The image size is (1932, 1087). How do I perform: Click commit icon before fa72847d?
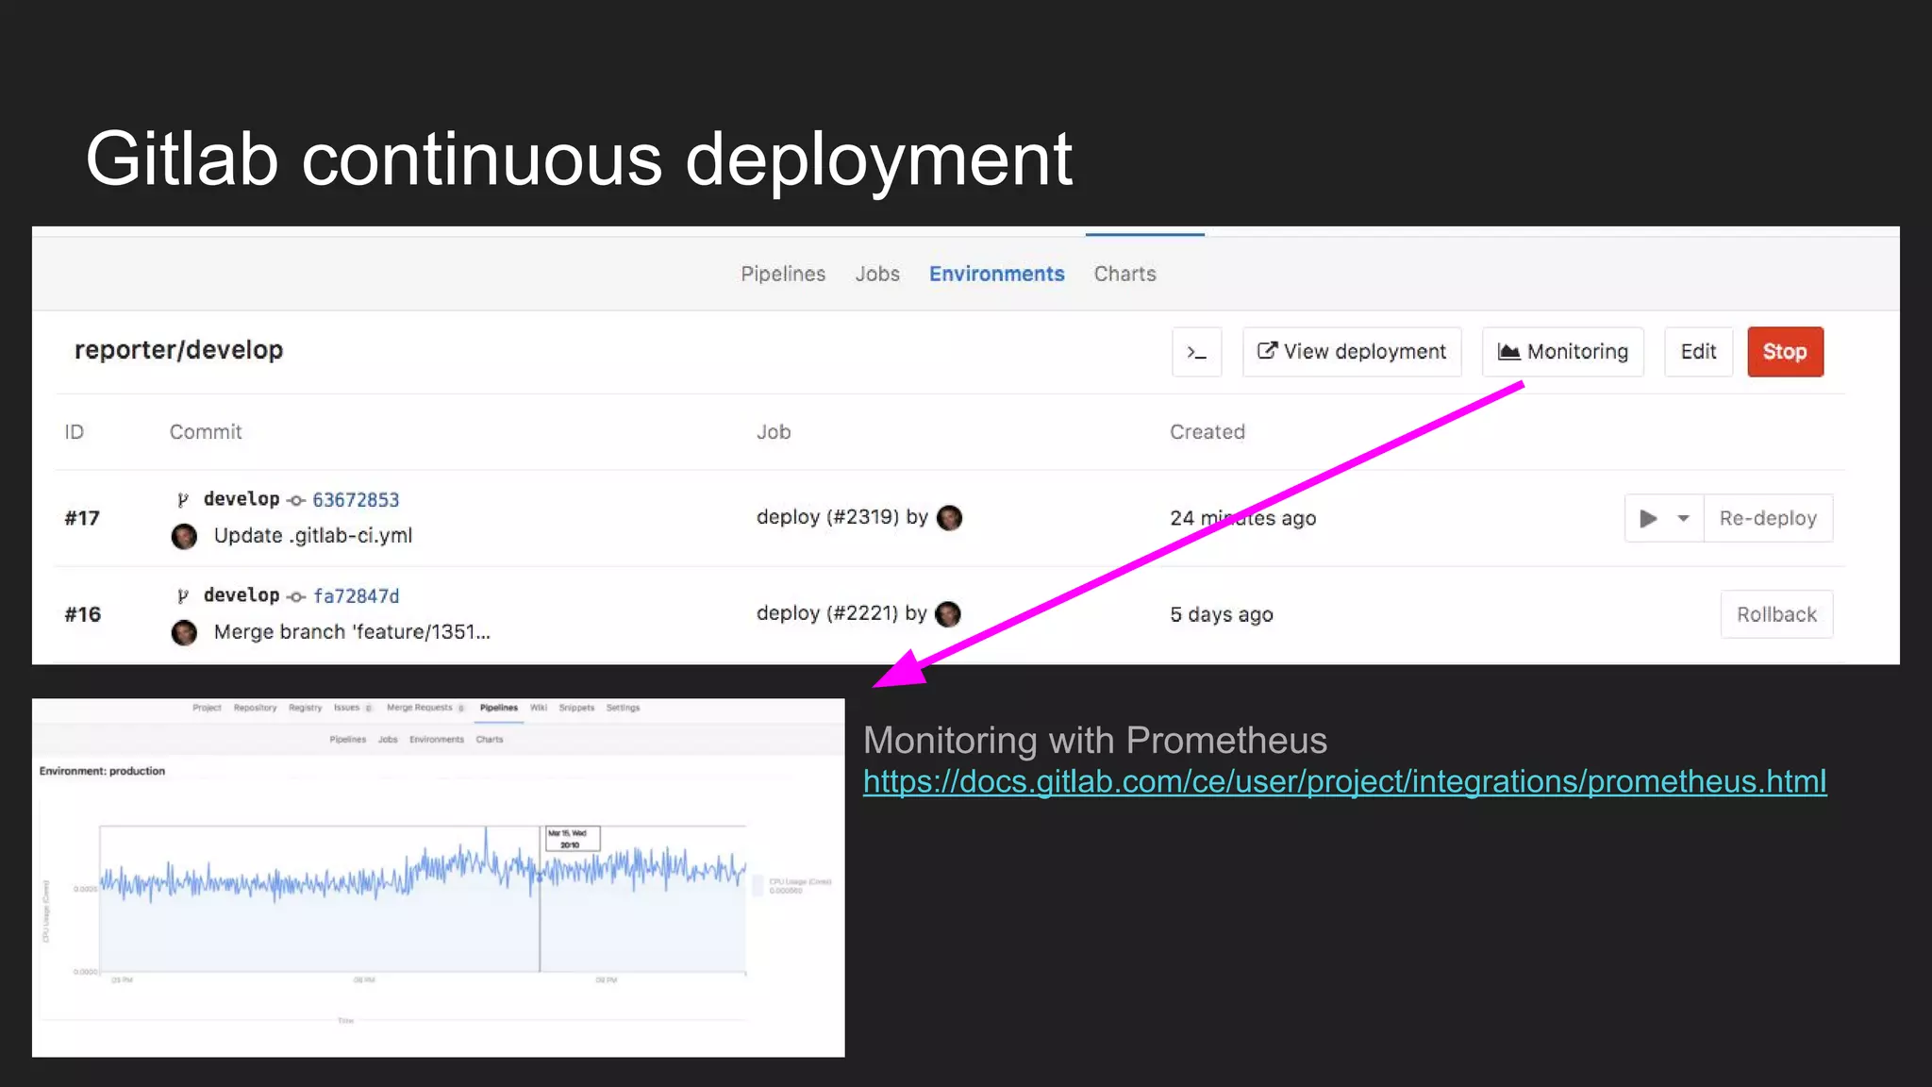point(296,597)
